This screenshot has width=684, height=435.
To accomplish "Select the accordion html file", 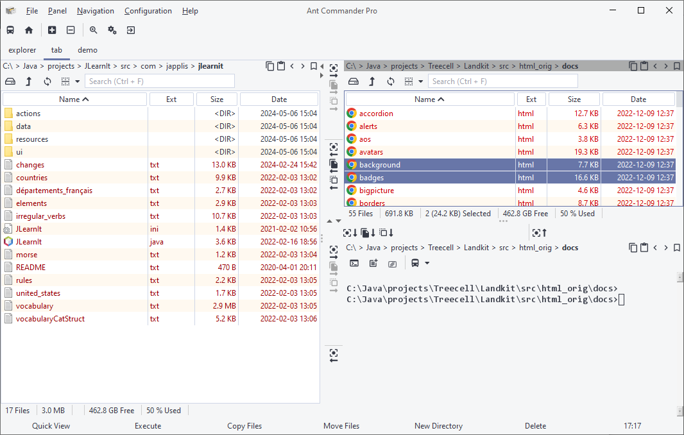I will coord(510,114).
